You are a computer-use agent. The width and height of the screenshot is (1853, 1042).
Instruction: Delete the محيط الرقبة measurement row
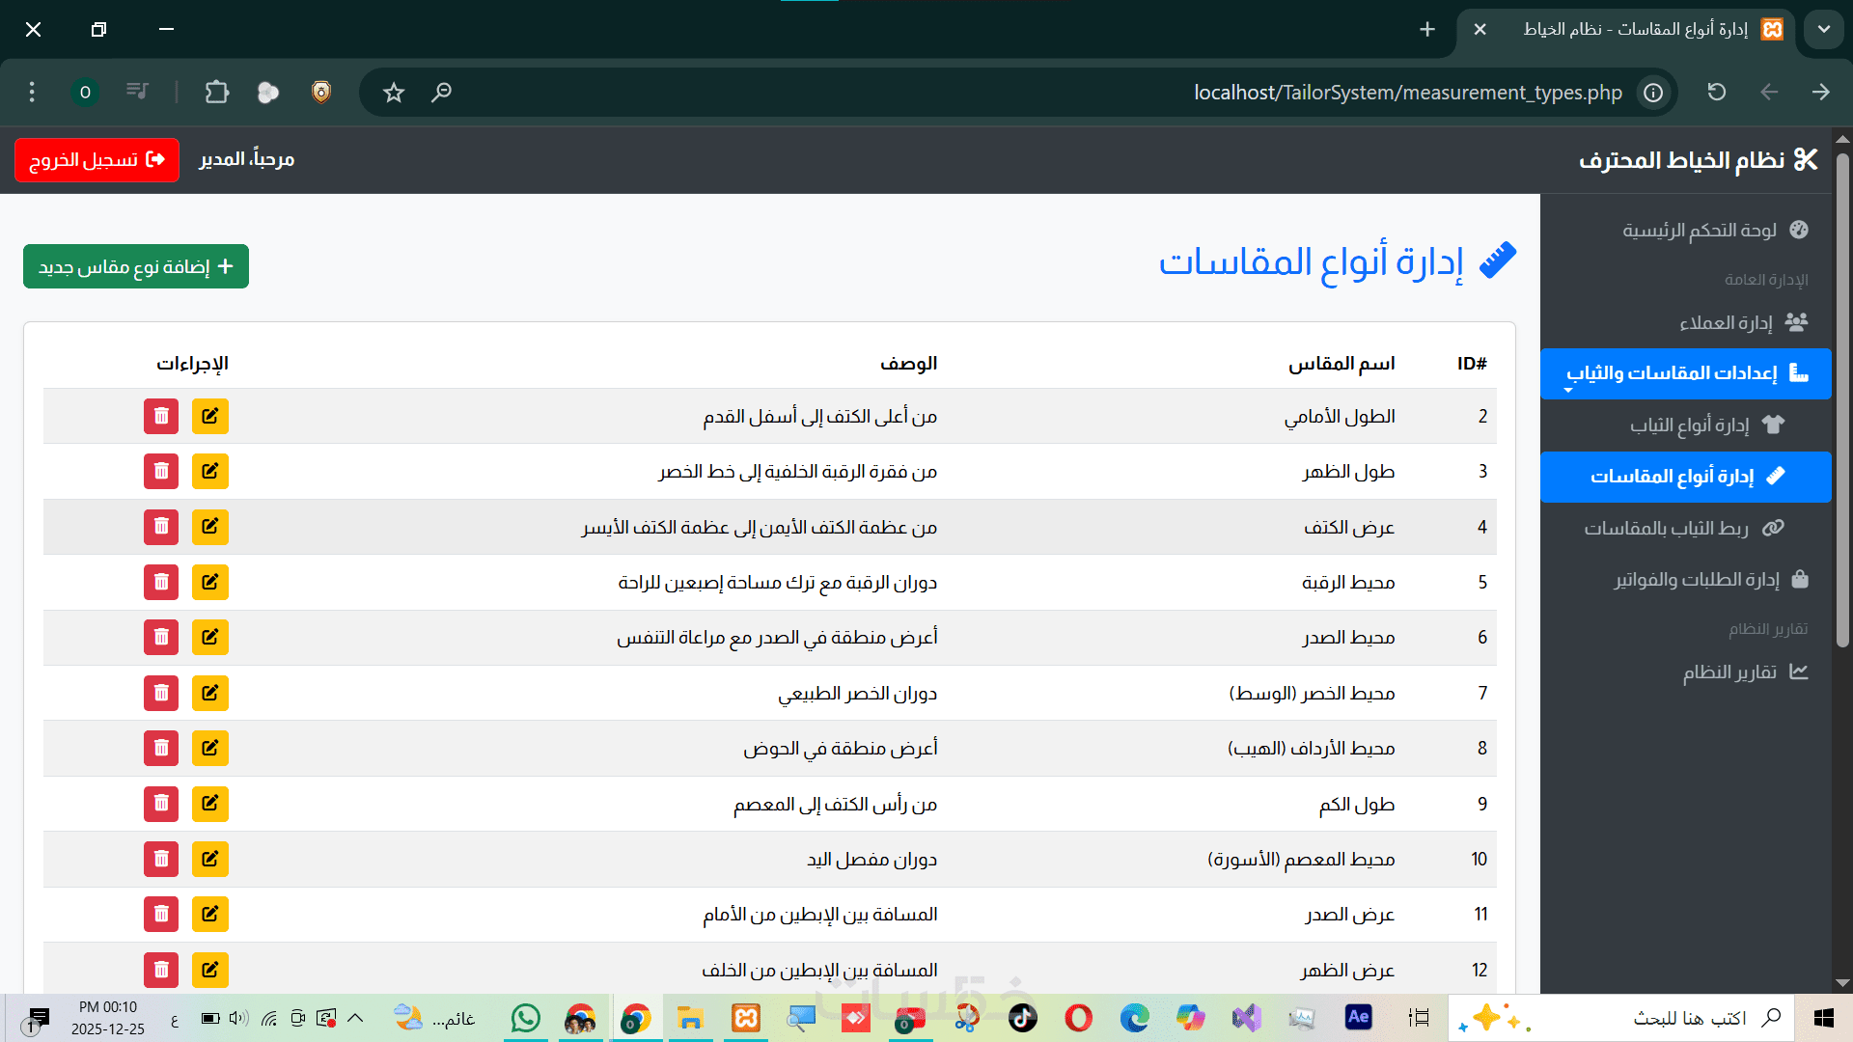coord(161,582)
